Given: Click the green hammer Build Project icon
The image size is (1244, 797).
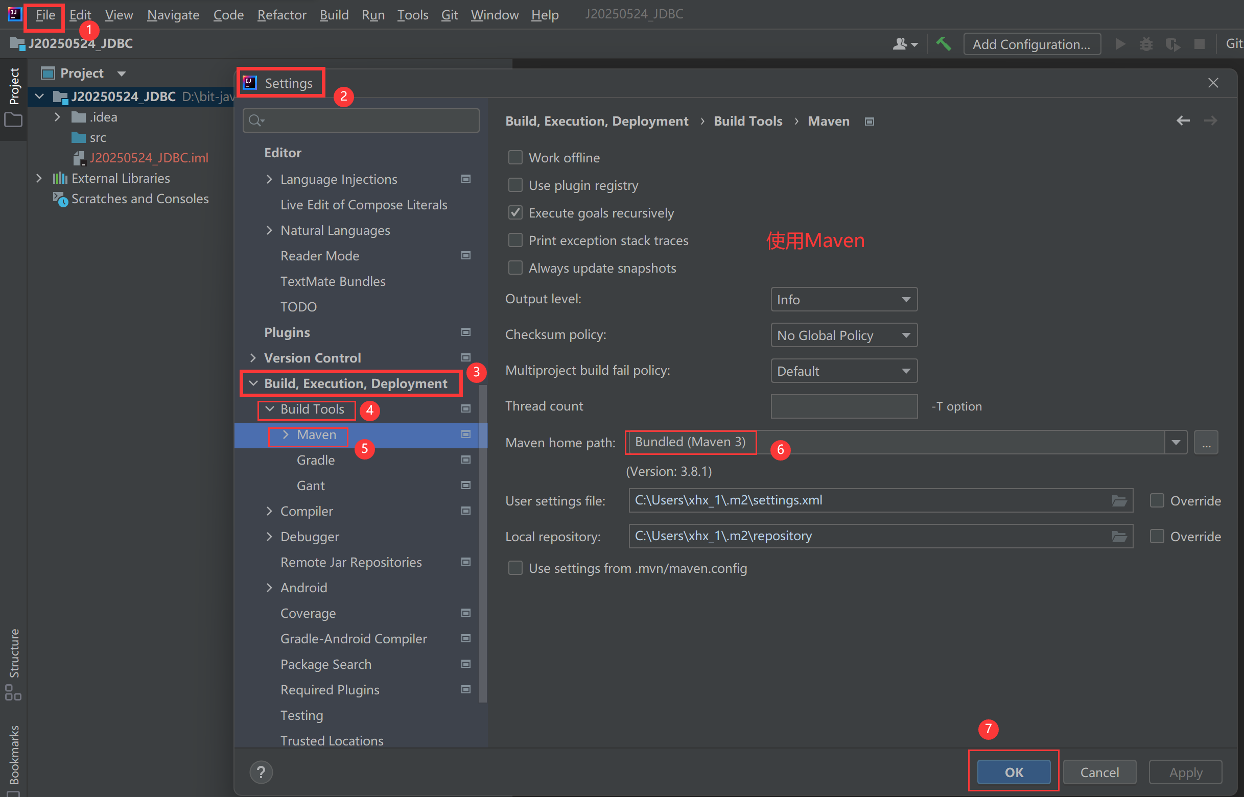Looking at the screenshot, I should point(943,44).
